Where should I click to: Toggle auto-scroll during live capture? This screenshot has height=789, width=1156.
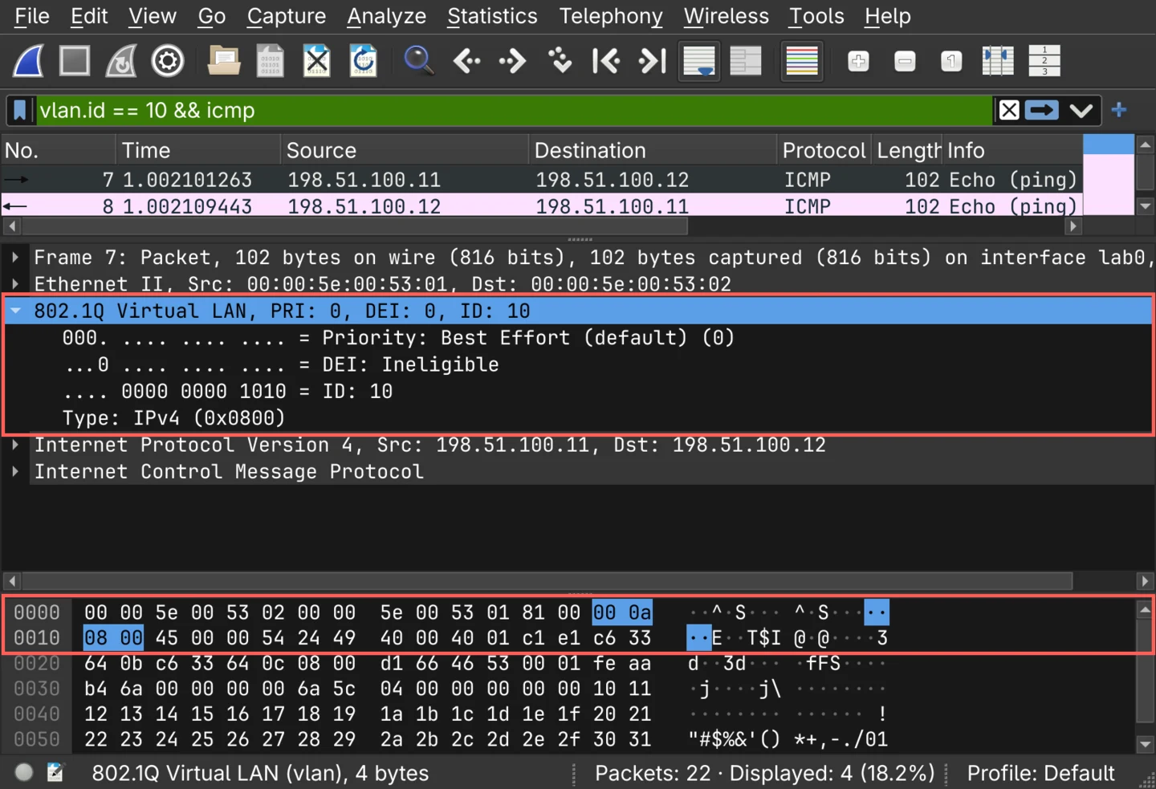pyautogui.click(x=698, y=61)
